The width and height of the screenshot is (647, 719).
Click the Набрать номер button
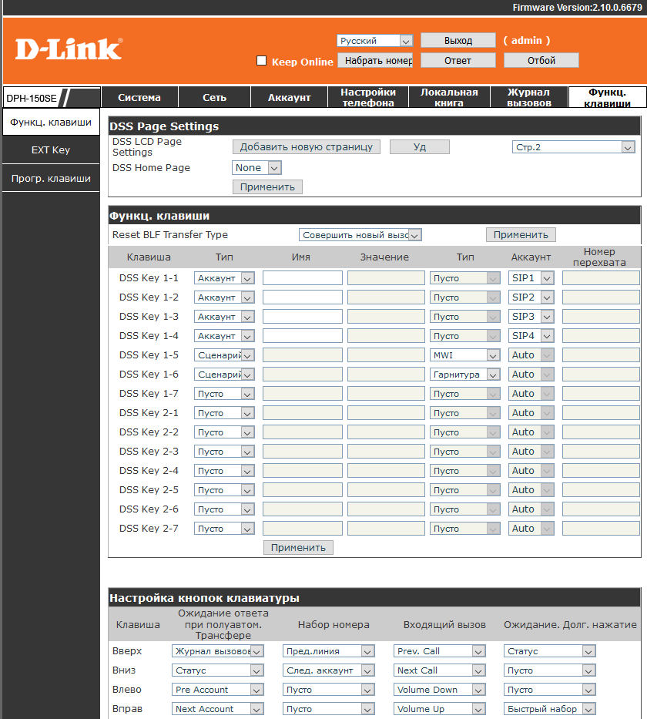pyautogui.click(x=378, y=60)
